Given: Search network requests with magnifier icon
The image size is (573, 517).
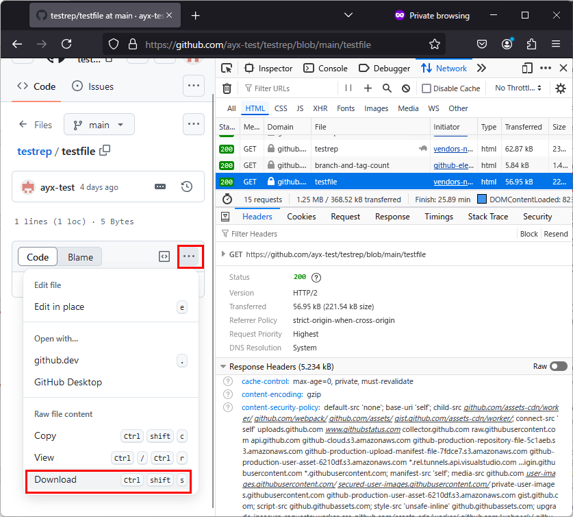Looking at the screenshot, I should pyautogui.click(x=387, y=88).
